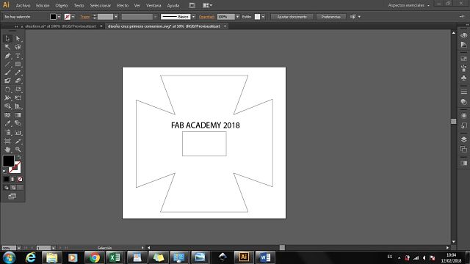This screenshot has height=264, width=470.
Task: Choose the Symbol Sprayer tool
Action: 7,132
